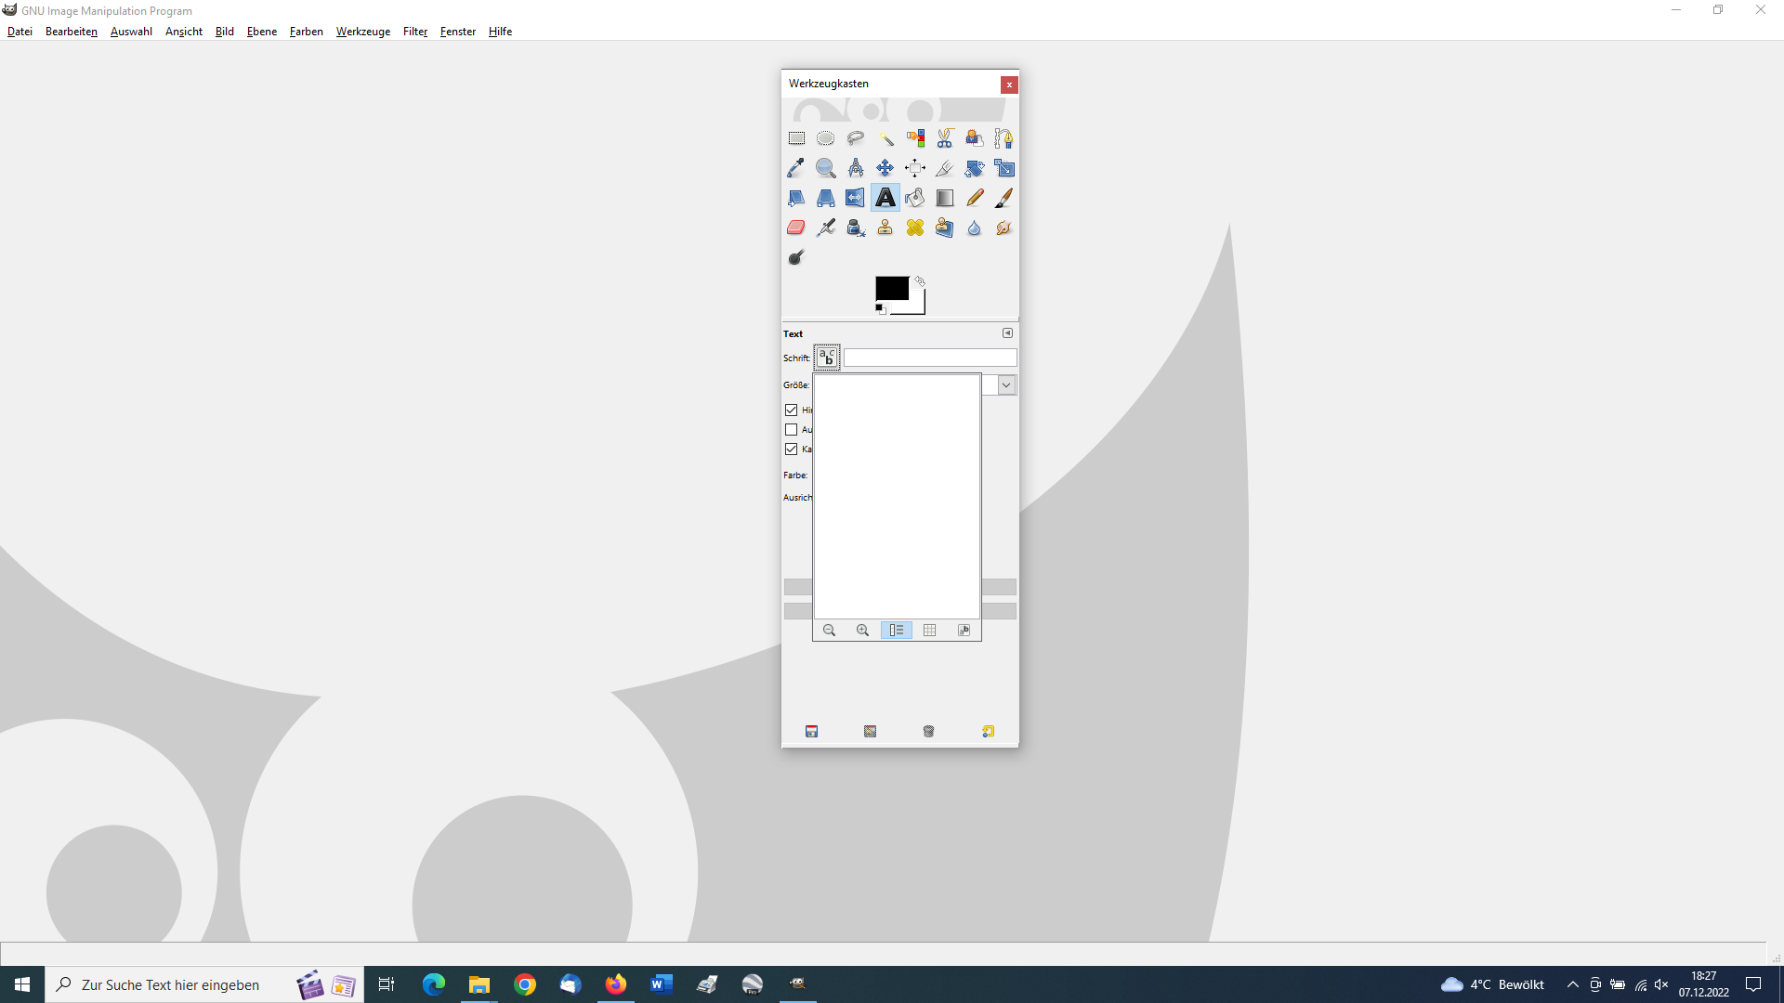Pick the Scissors Select tool

point(945,138)
